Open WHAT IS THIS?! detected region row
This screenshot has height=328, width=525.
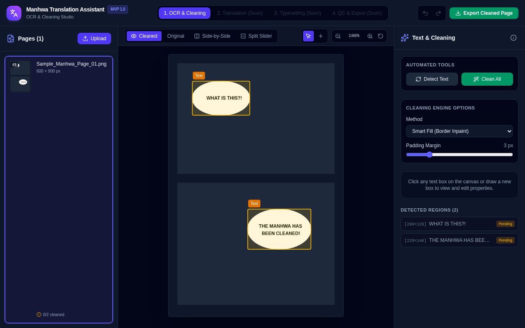point(459,224)
